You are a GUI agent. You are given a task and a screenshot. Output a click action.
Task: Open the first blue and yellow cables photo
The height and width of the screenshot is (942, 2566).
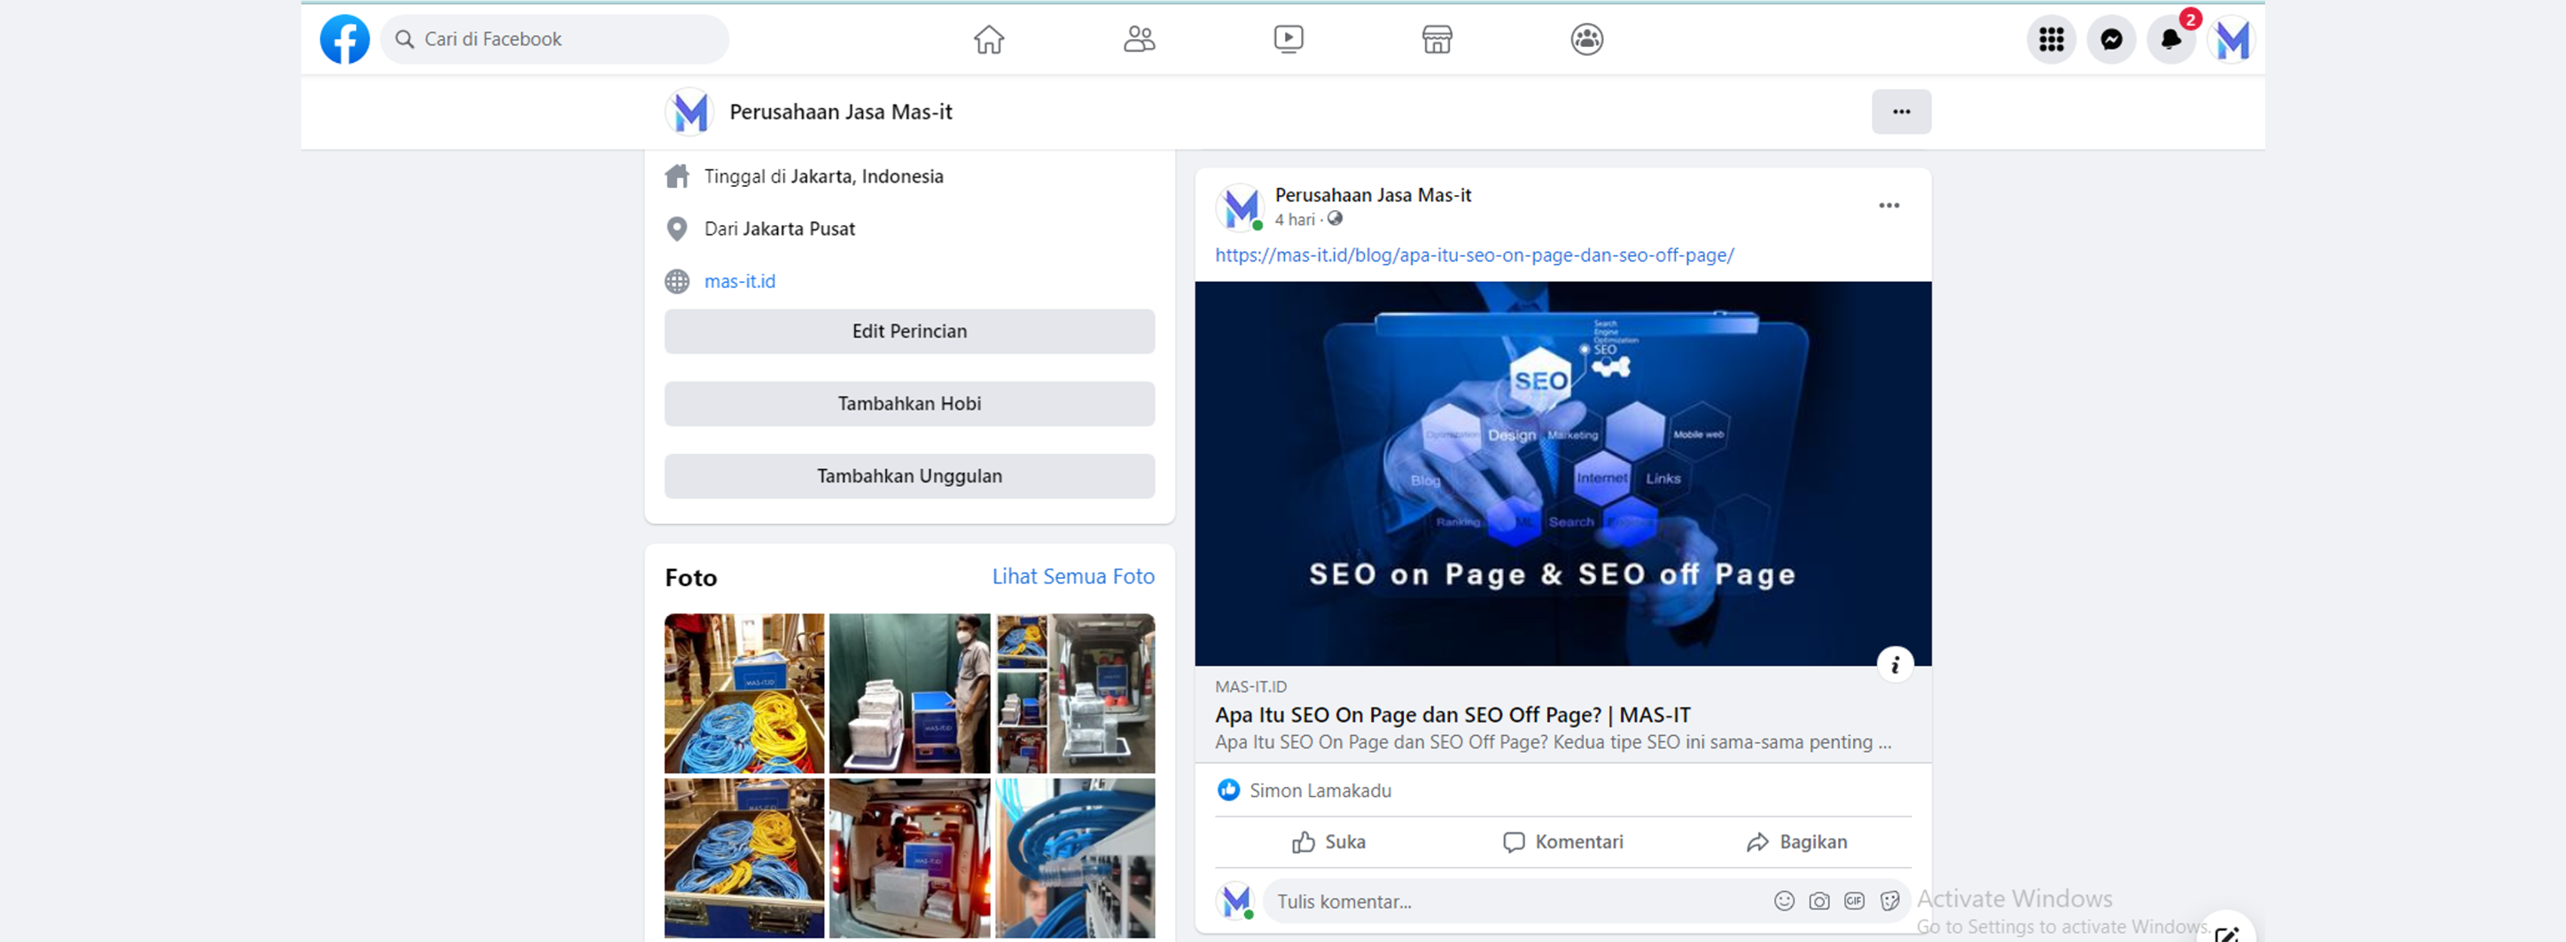click(744, 693)
